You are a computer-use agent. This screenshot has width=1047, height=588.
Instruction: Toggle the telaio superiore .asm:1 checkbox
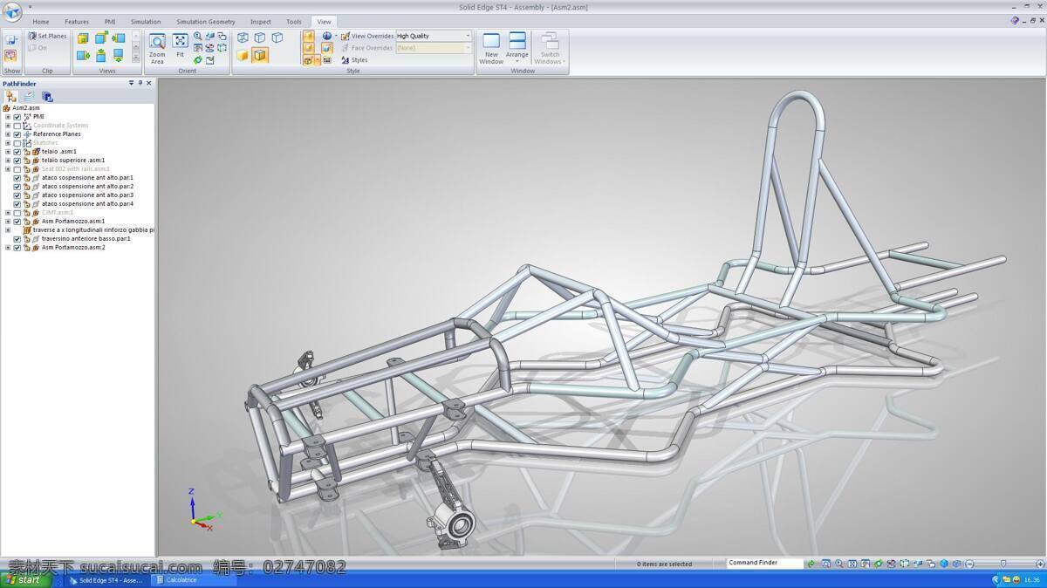[x=17, y=161]
